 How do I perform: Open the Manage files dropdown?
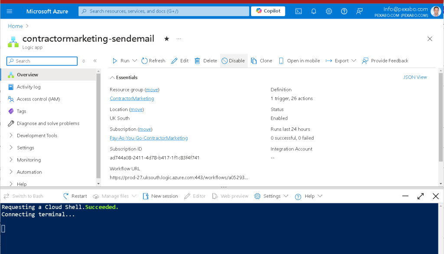tap(114, 196)
